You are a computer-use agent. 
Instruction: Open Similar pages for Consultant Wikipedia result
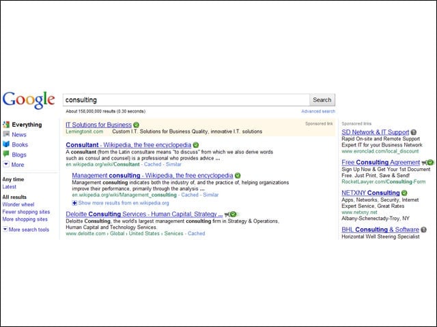[x=173, y=164]
